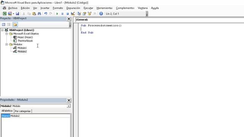
Task: Click the Redo arrow icon
Action: click(51, 14)
